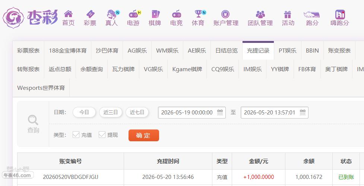Switch to the 转账报表 tab
This screenshot has height=186, width=364.
tap(28, 69)
